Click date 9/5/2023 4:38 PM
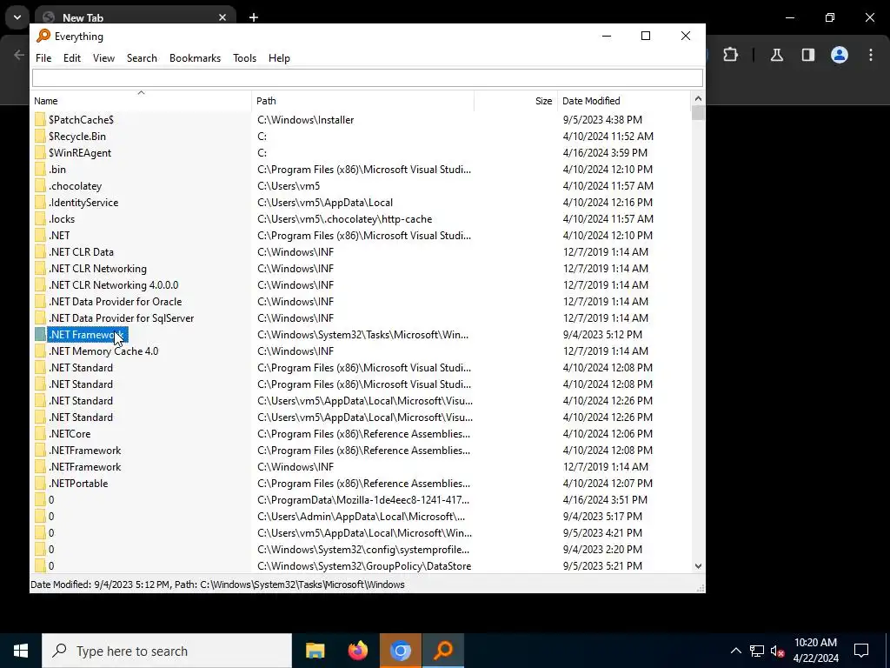Screen dimensions: 890x668 click(602, 120)
